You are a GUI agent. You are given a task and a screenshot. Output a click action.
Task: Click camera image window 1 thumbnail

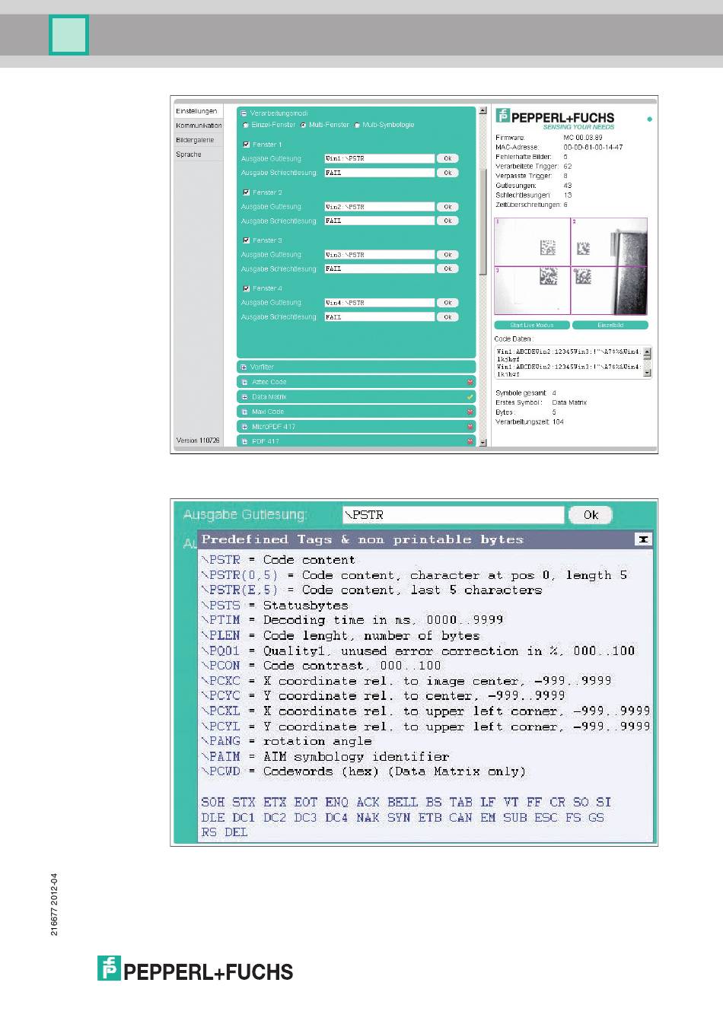[x=533, y=242]
